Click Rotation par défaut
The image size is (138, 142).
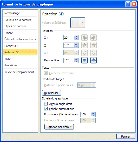(59, 127)
